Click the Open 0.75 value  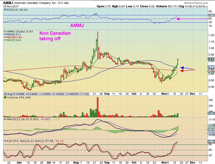point(104,6)
